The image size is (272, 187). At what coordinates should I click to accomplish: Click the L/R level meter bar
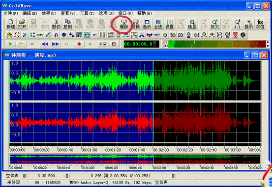pyautogui.click(x=217, y=44)
